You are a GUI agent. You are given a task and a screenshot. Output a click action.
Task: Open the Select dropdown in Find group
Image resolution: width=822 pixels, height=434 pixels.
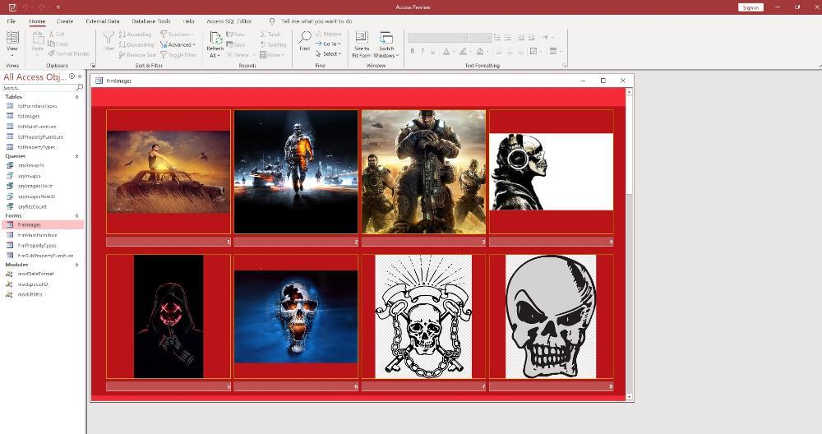[x=328, y=54]
